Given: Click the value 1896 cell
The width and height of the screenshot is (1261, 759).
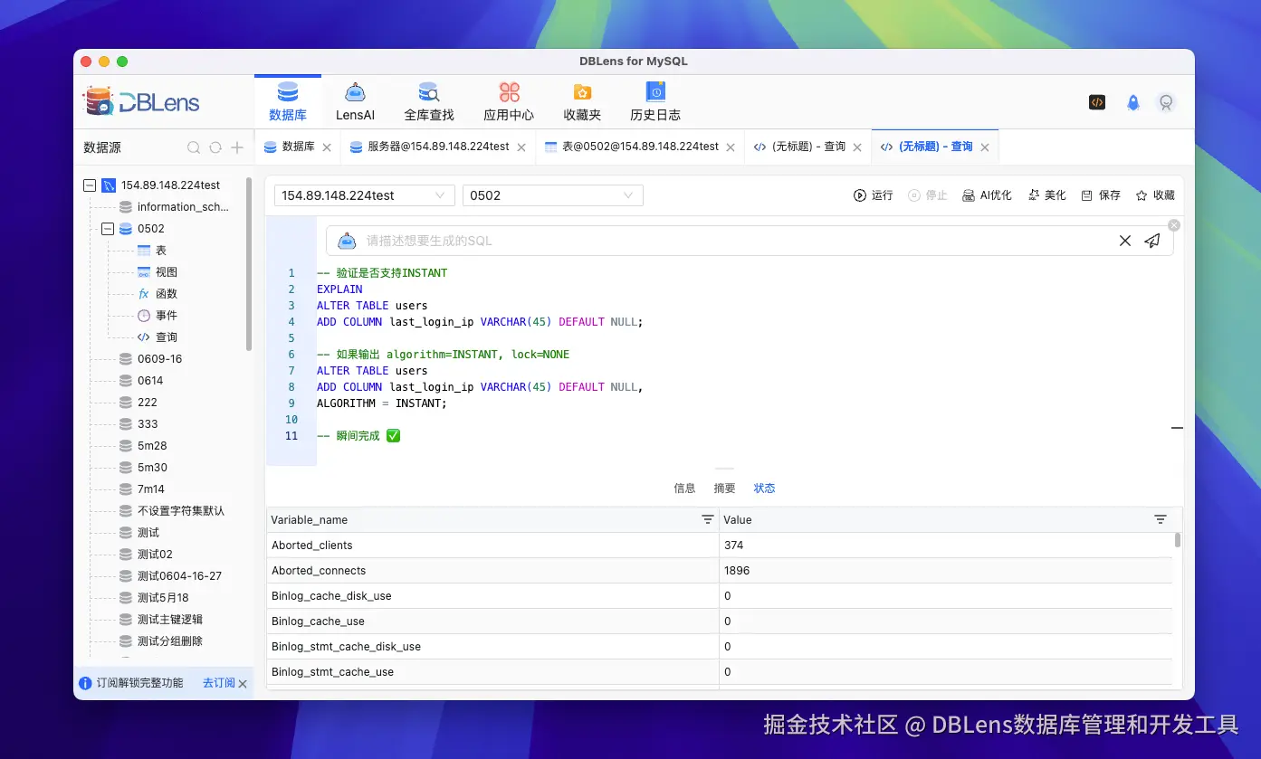Looking at the screenshot, I should 946,571.
